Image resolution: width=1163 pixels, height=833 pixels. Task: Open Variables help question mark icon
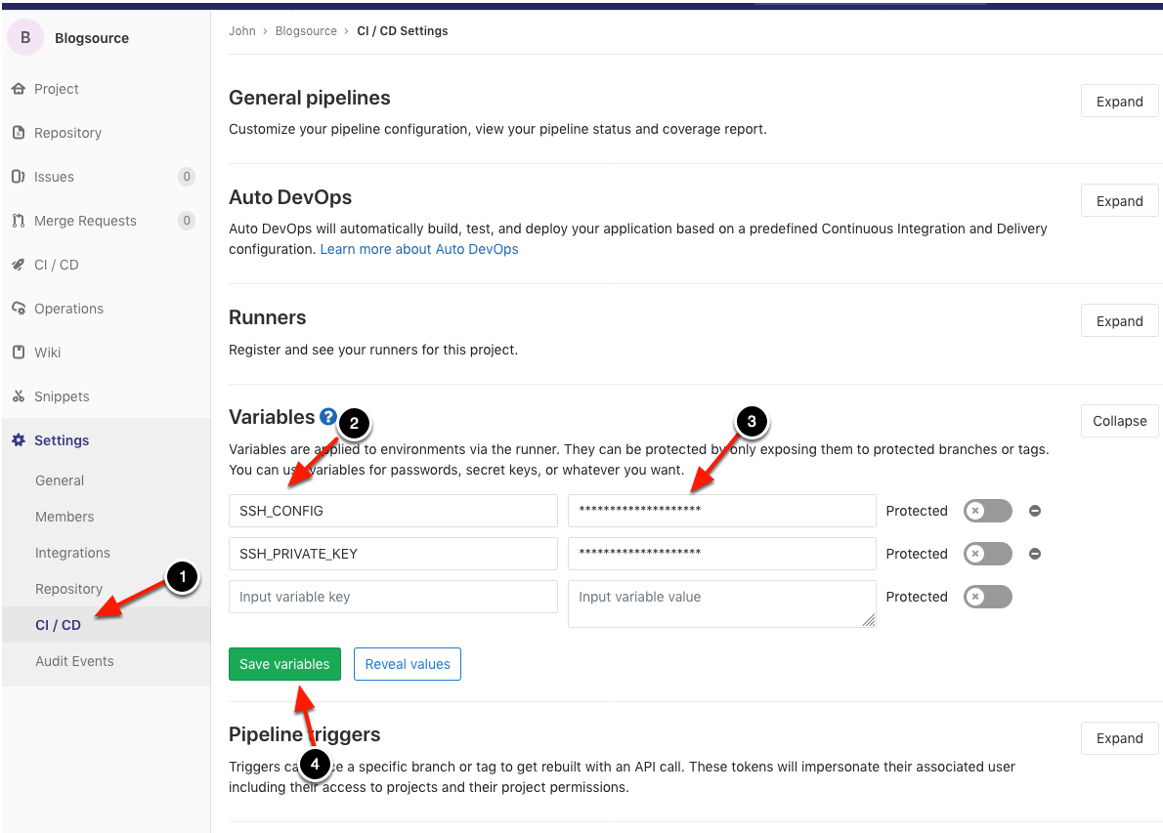tap(328, 417)
